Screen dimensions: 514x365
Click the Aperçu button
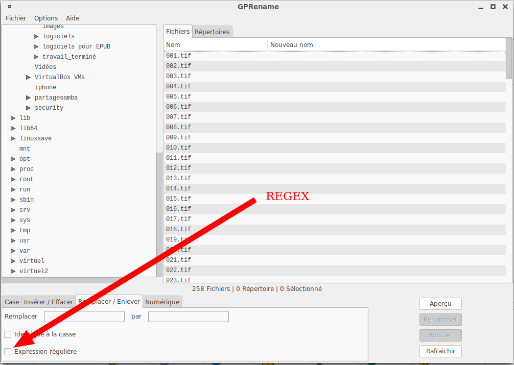point(440,304)
